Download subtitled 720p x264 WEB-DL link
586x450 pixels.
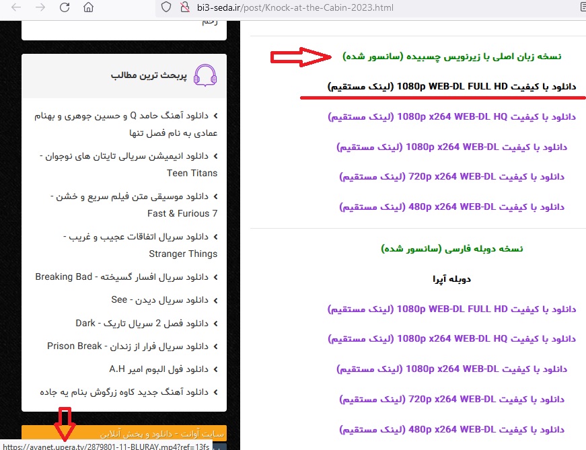pyautogui.click(x=452, y=177)
